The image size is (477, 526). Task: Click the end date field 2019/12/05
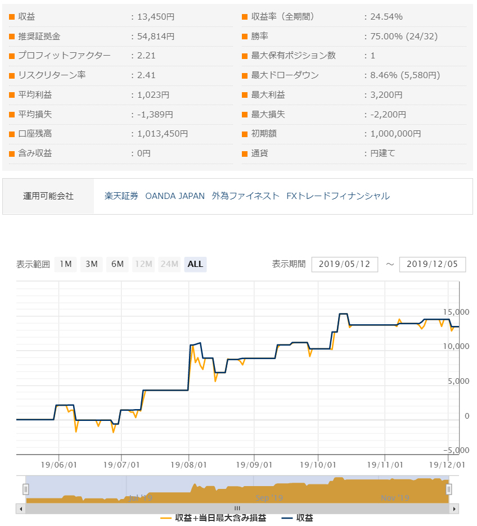click(432, 264)
